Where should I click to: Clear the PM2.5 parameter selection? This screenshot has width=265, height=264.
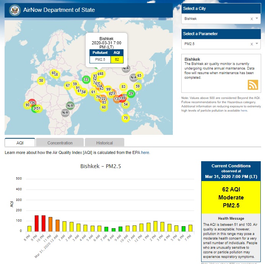(252, 44)
